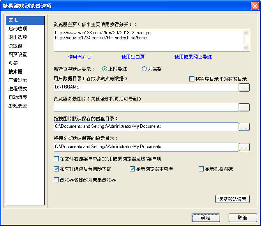Enable 将程序目录作为数据目录 checkbox

(192, 79)
